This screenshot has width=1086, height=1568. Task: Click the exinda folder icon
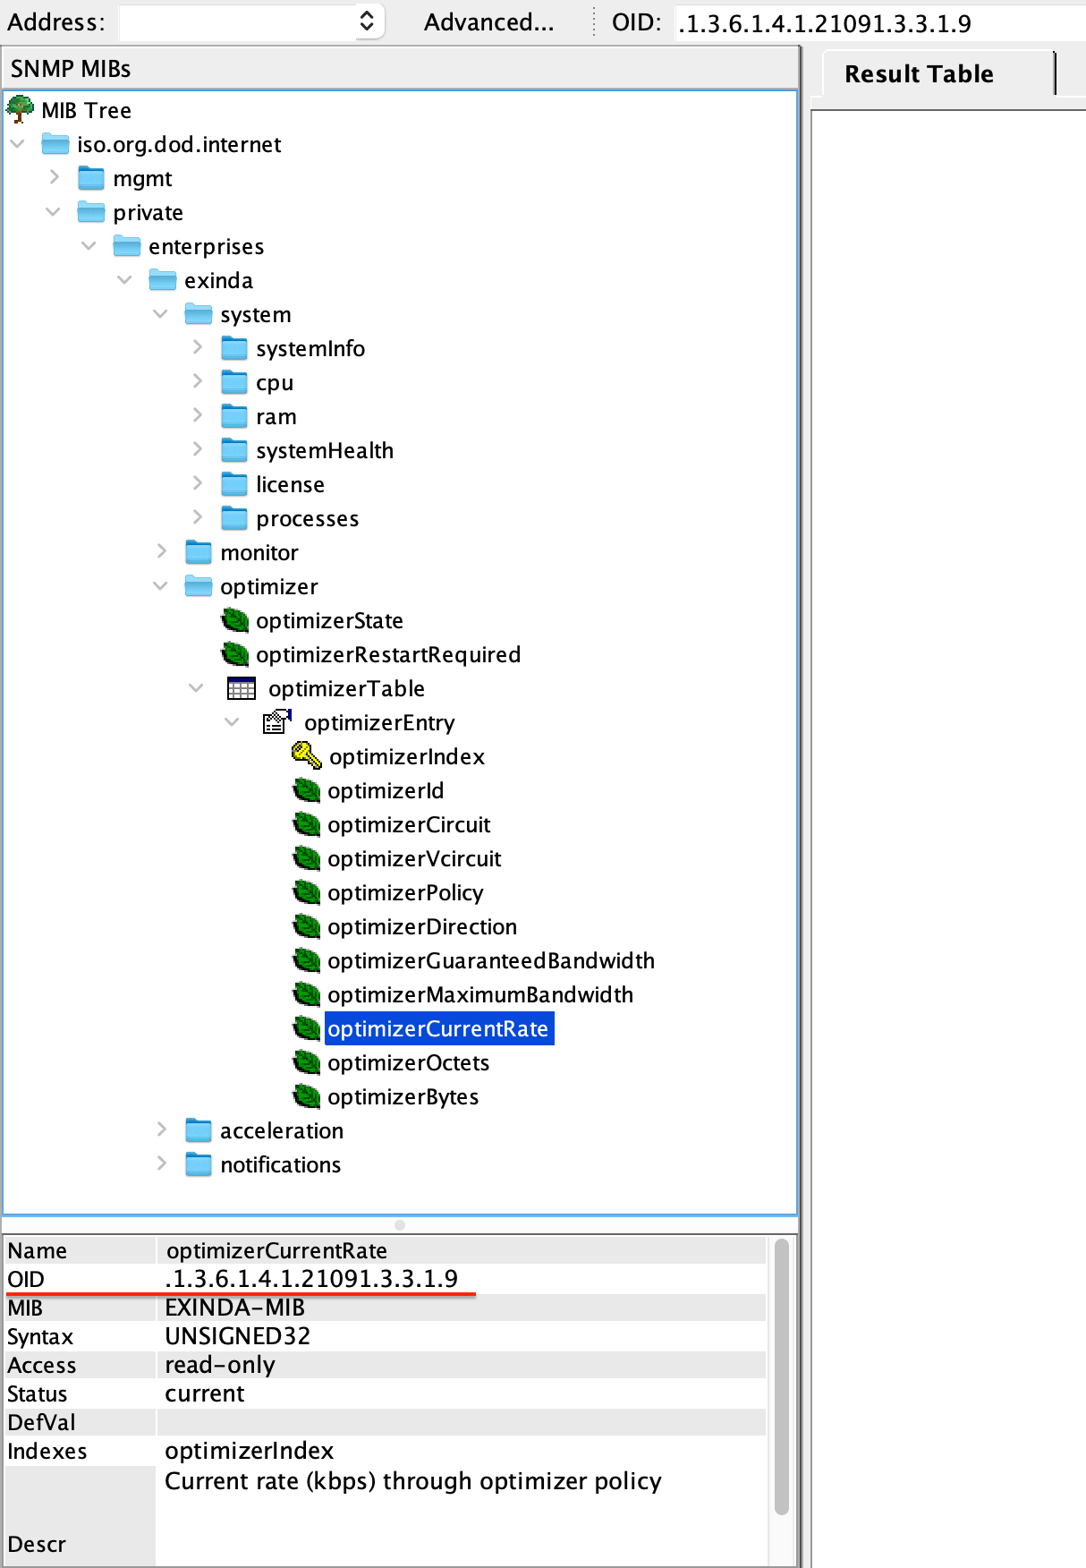[x=163, y=280]
